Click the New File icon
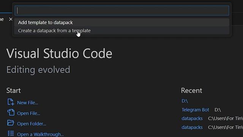Viewport: 243px width, 137px height. click(x=11, y=102)
